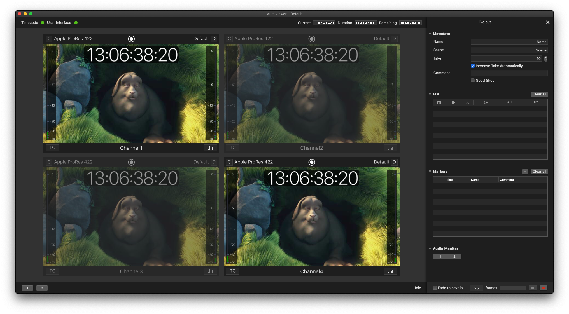
Task: Mark the take as Good Shot
Action: tap(473, 80)
